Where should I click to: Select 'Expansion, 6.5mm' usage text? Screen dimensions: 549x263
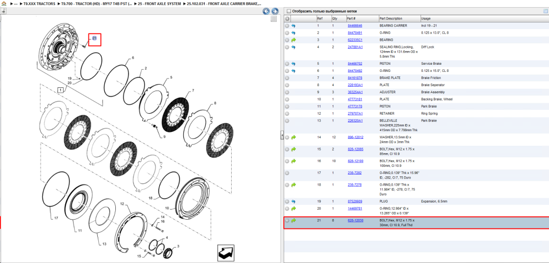[x=434, y=202]
